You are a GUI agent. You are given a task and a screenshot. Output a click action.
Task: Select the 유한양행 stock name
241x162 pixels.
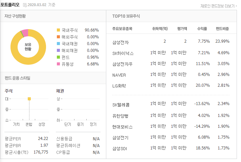click(x=121, y=116)
